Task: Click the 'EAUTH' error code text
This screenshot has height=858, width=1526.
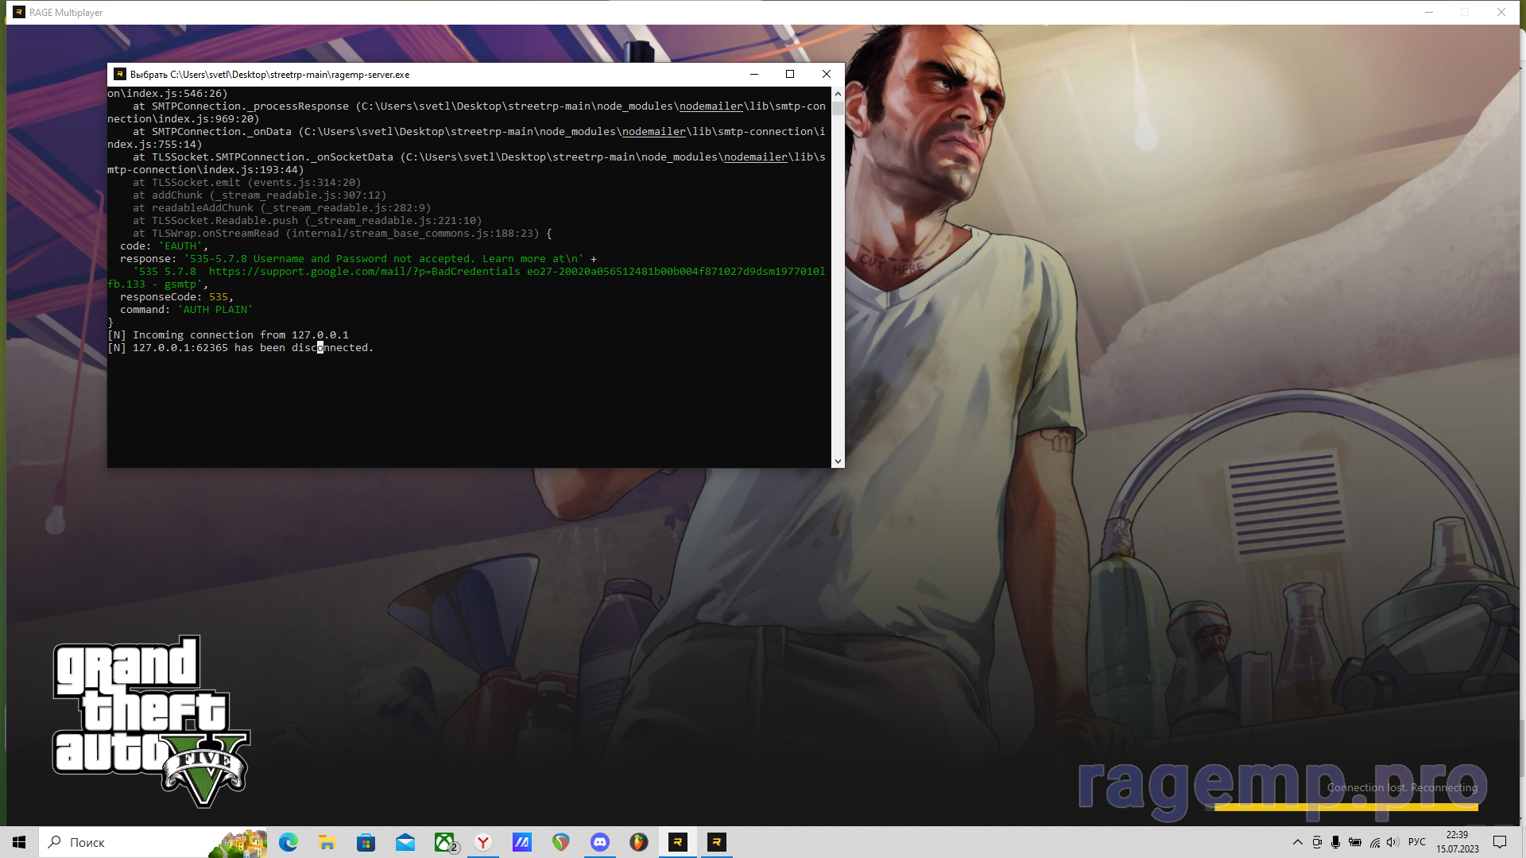Action: tap(180, 246)
